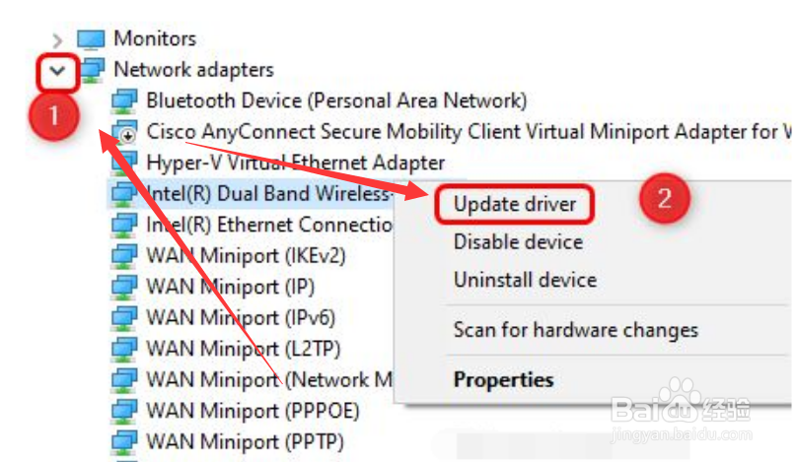797x462 pixels.
Task: Click Uninstall device menu entry
Action: (525, 280)
